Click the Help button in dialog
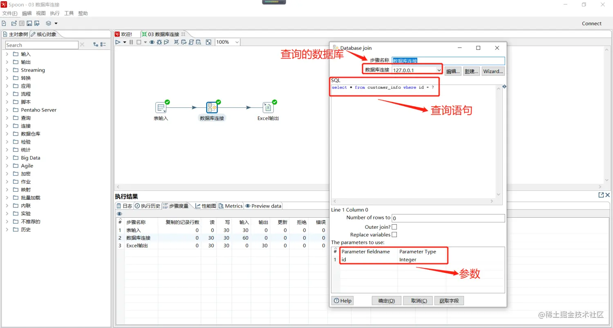613x328 pixels. pos(342,301)
